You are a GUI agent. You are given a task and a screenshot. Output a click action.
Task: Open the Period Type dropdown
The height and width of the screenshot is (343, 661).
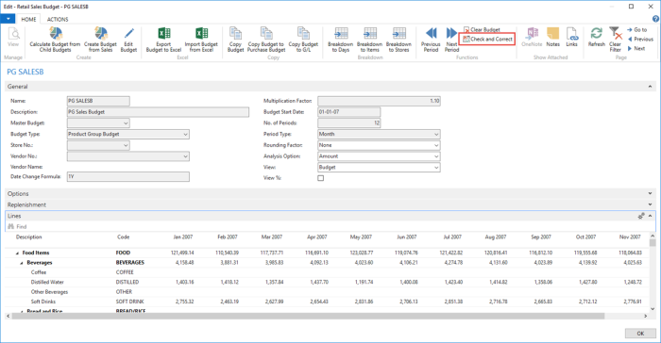point(379,134)
